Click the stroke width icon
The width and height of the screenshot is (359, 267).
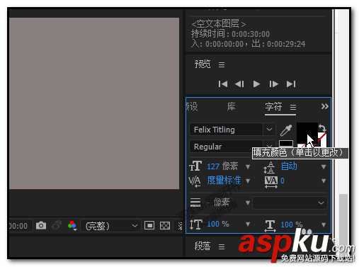(195, 203)
